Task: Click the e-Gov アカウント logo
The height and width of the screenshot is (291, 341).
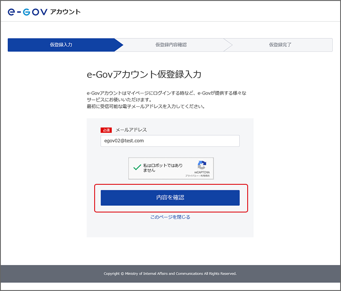Action: pyautogui.click(x=44, y=12)
